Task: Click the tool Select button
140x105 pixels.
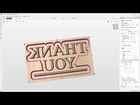Action: tap(130, 32)
